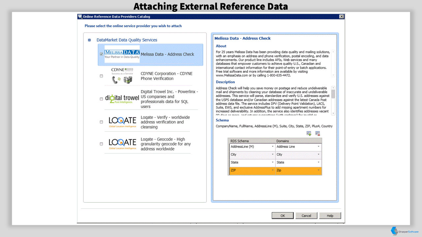Open the Address Line Domains dropdown
Image resolution: width=422 pixels, height=237 pixels.
(x=318, y=146)
